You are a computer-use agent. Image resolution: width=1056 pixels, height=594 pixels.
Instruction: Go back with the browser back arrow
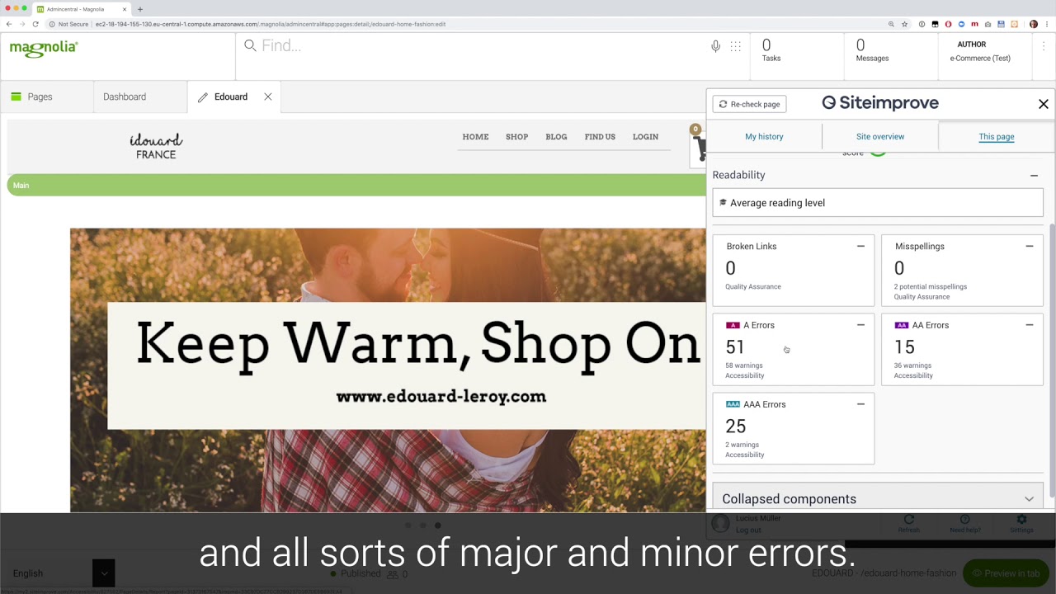(x=9, y=24)
